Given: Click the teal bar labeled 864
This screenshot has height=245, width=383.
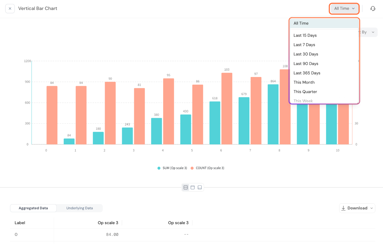Looking at the screenshot, I should pyautogui.click(x=273, y=114).
